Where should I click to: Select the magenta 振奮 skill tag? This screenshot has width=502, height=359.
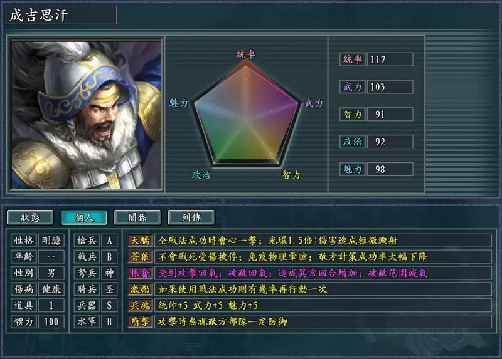[x=140, y=273]
